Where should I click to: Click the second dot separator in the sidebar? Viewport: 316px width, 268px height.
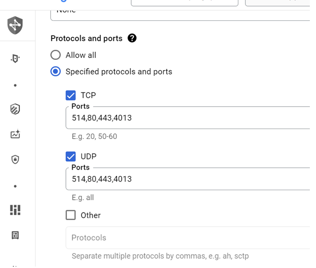pos(15,186)
